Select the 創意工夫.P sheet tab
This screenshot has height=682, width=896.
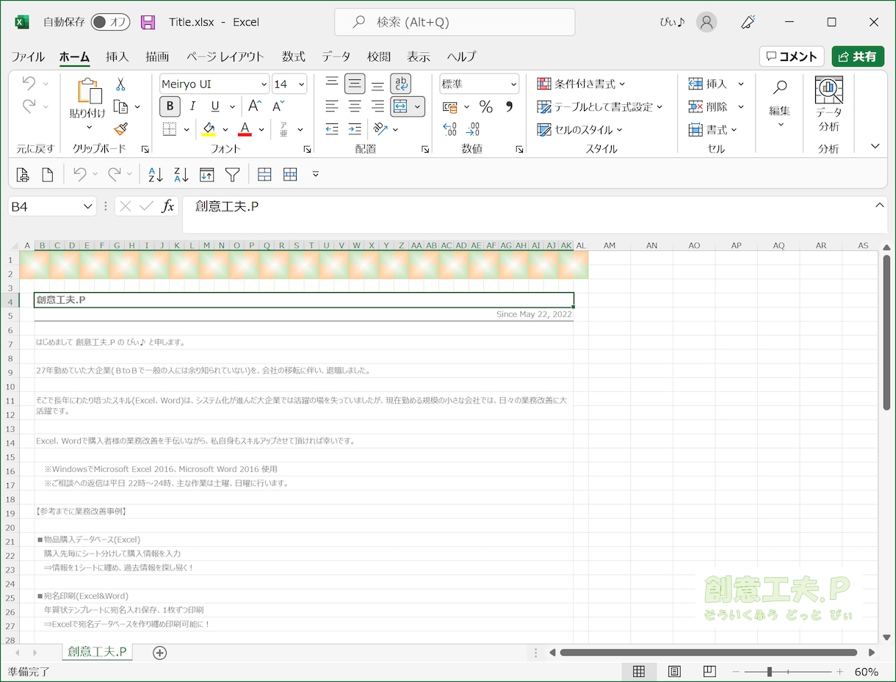tap(97, 652)
